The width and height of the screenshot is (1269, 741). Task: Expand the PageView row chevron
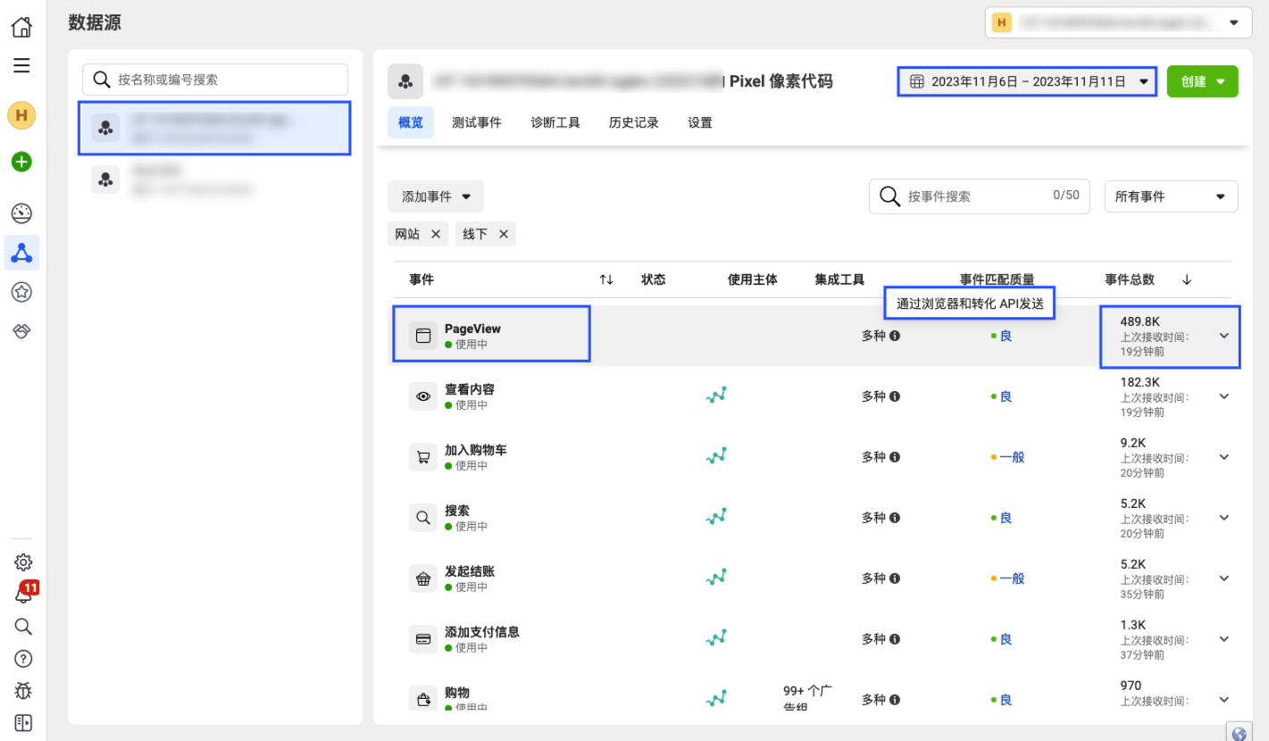coord(1223,336)
